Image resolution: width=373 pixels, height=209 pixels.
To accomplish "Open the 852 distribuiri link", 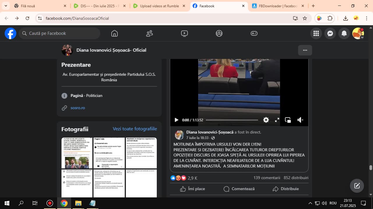I will pyautogui.click(x=296, y=178).
